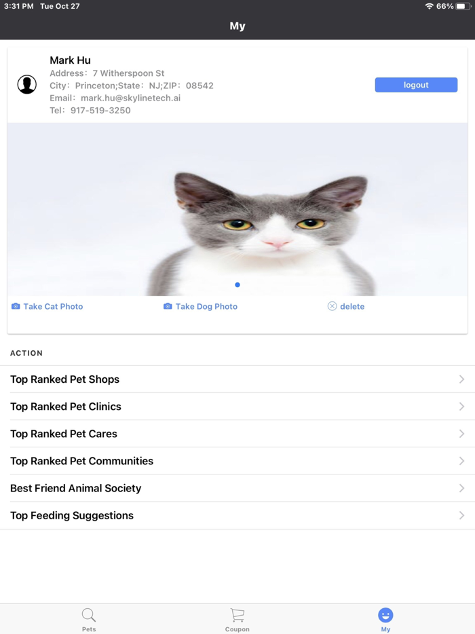The height and width of the screenshot is (634, 475).
Task: Select Top Feeding Suggestions row
Action: click(x=237, y=515)
